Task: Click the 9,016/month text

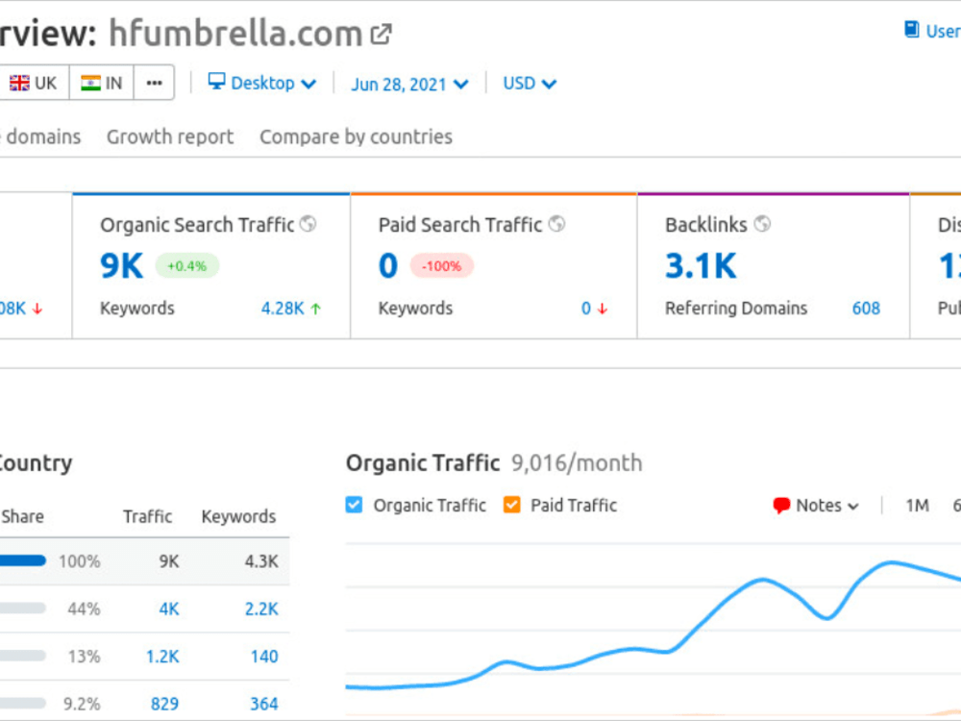Action: pyautogui.click(x=577, y=463)
